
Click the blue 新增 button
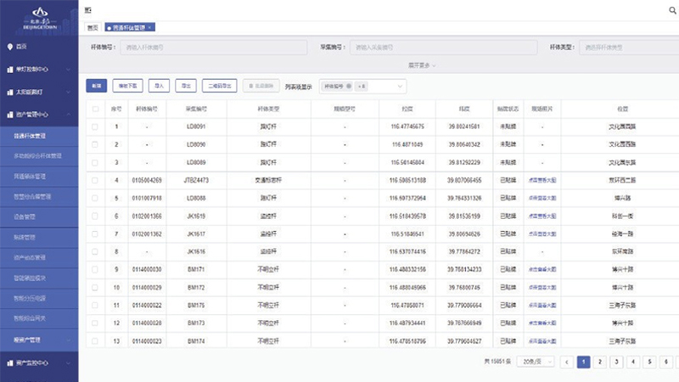coord(96,86)
